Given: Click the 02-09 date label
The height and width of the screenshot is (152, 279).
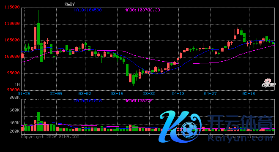Looking at the screenshot, I should point(56,93).
